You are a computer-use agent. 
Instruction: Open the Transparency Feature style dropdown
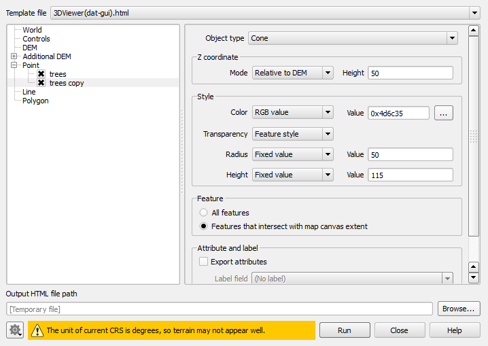[292, 134]
